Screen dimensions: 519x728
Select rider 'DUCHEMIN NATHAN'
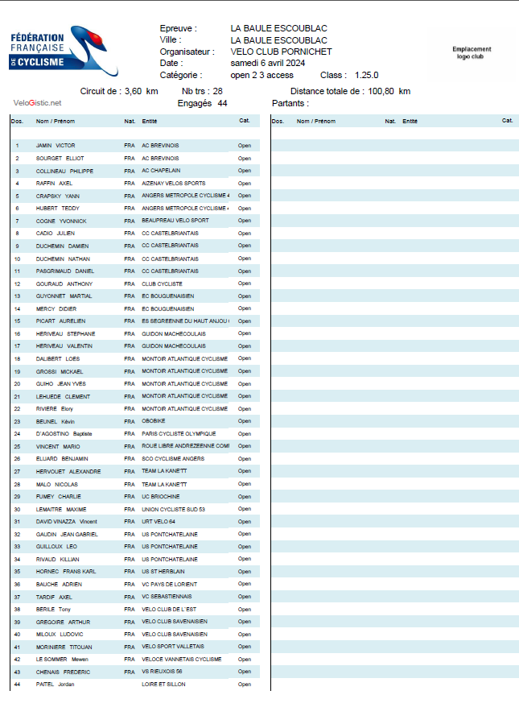pyautogui.click(x=63, y=259)
